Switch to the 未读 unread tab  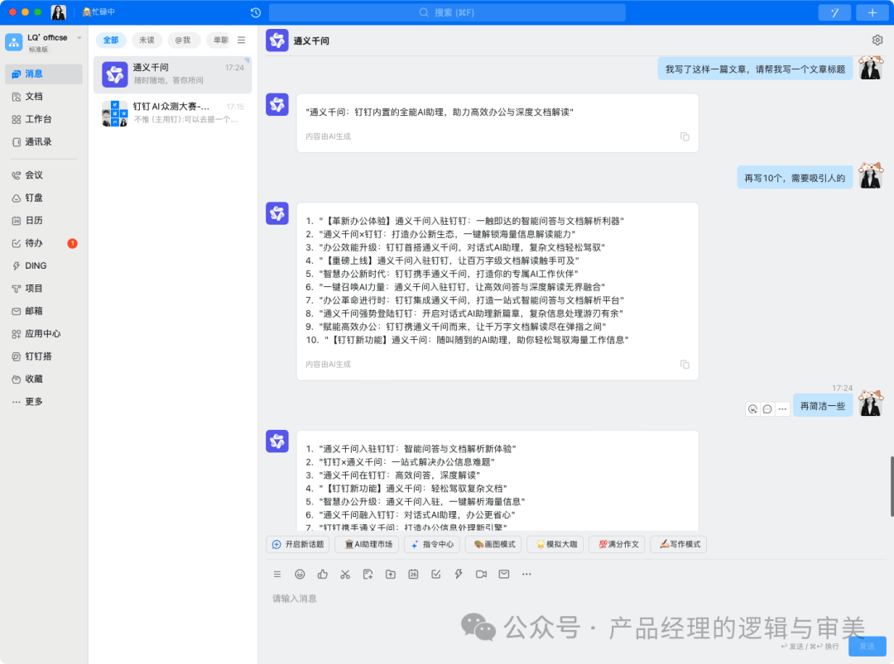pyautogui.click(x=147, y=41)
